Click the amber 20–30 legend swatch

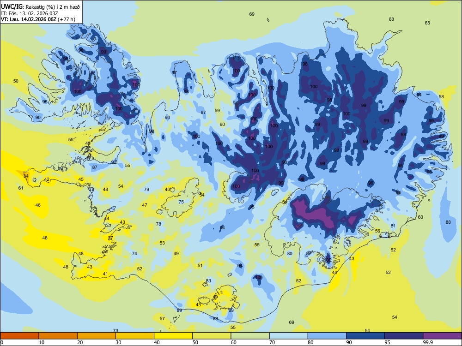[x=97, y=336]
